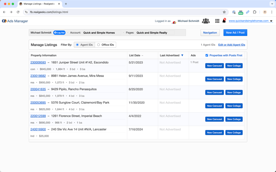Sort by Last Advertised arrow
The width and height of the screenshot is (276, 172).
(x=182, y=56)
